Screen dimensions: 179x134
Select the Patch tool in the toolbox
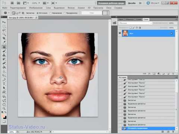(x=4, y=47)
